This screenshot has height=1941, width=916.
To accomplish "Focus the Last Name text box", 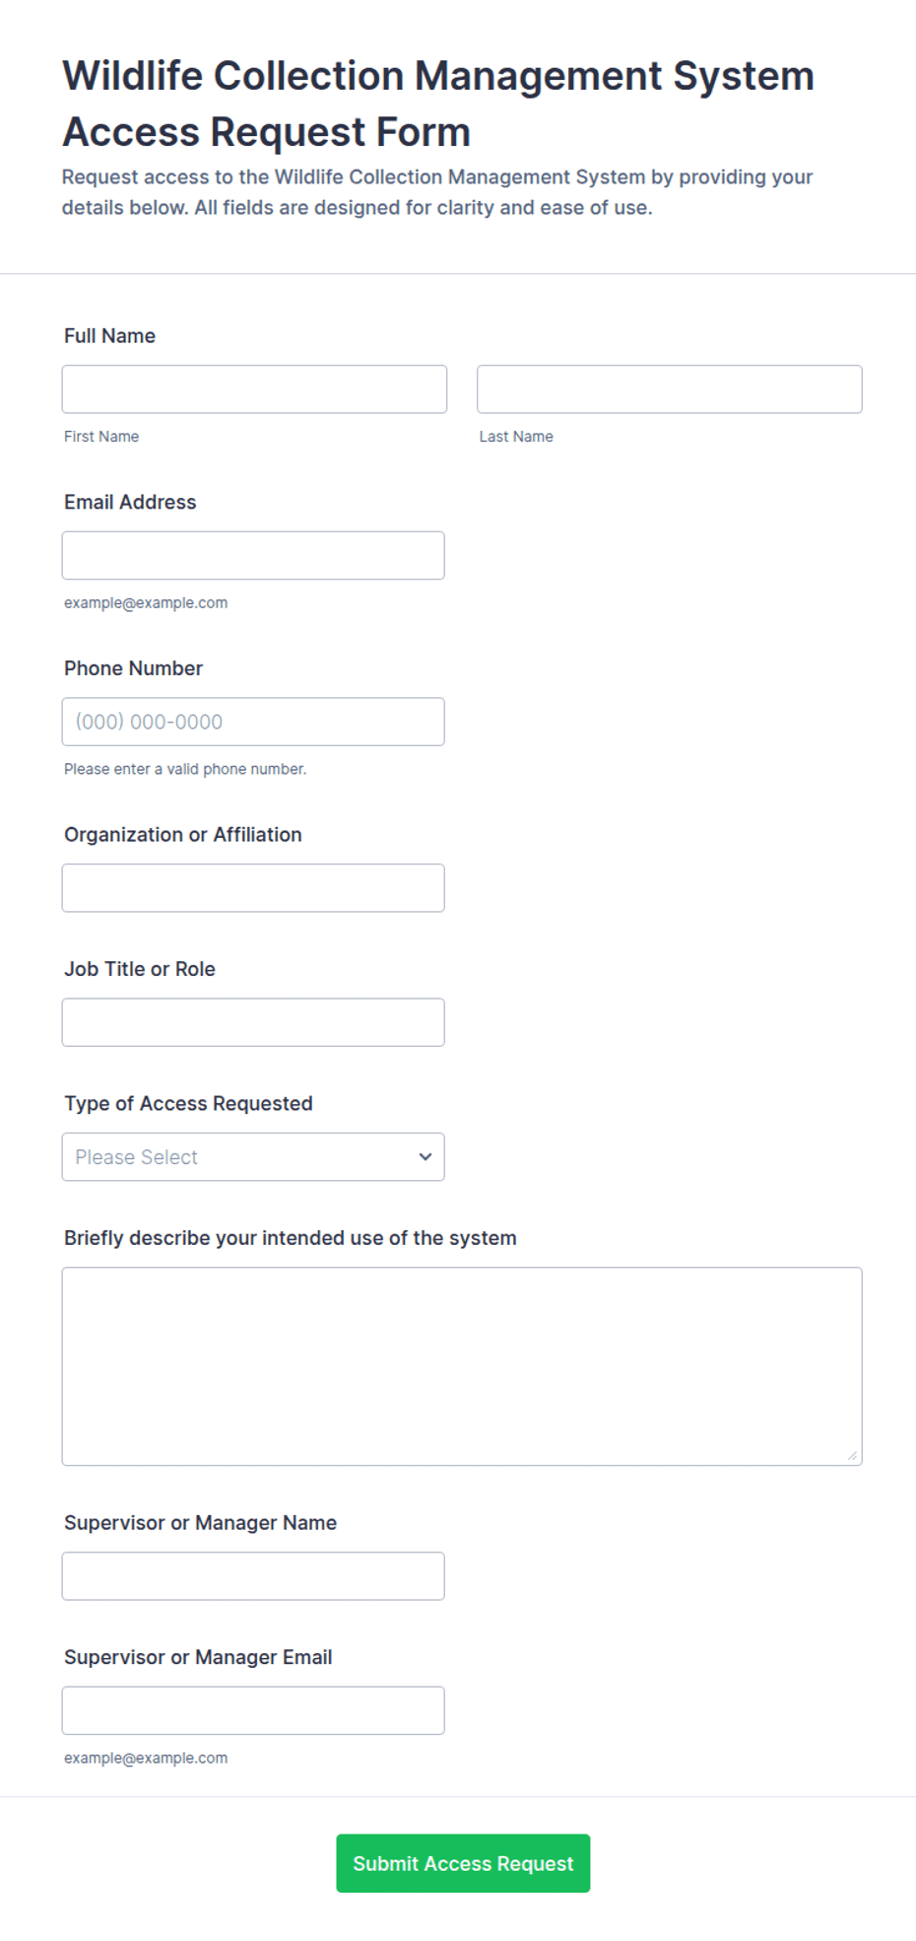I will tap(670, 389).
